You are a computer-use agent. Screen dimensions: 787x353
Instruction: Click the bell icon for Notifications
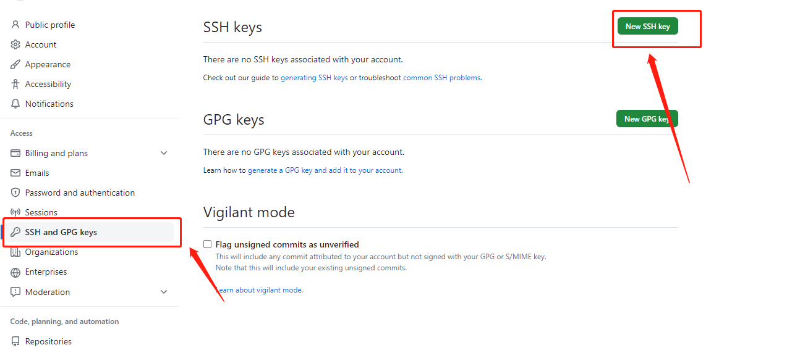point(15,104)
